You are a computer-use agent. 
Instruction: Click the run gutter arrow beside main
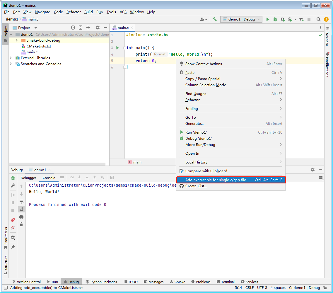click(x=117, y=48)
